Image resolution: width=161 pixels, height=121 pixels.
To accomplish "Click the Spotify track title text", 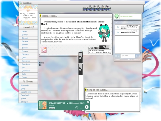I will coord(67,103).
